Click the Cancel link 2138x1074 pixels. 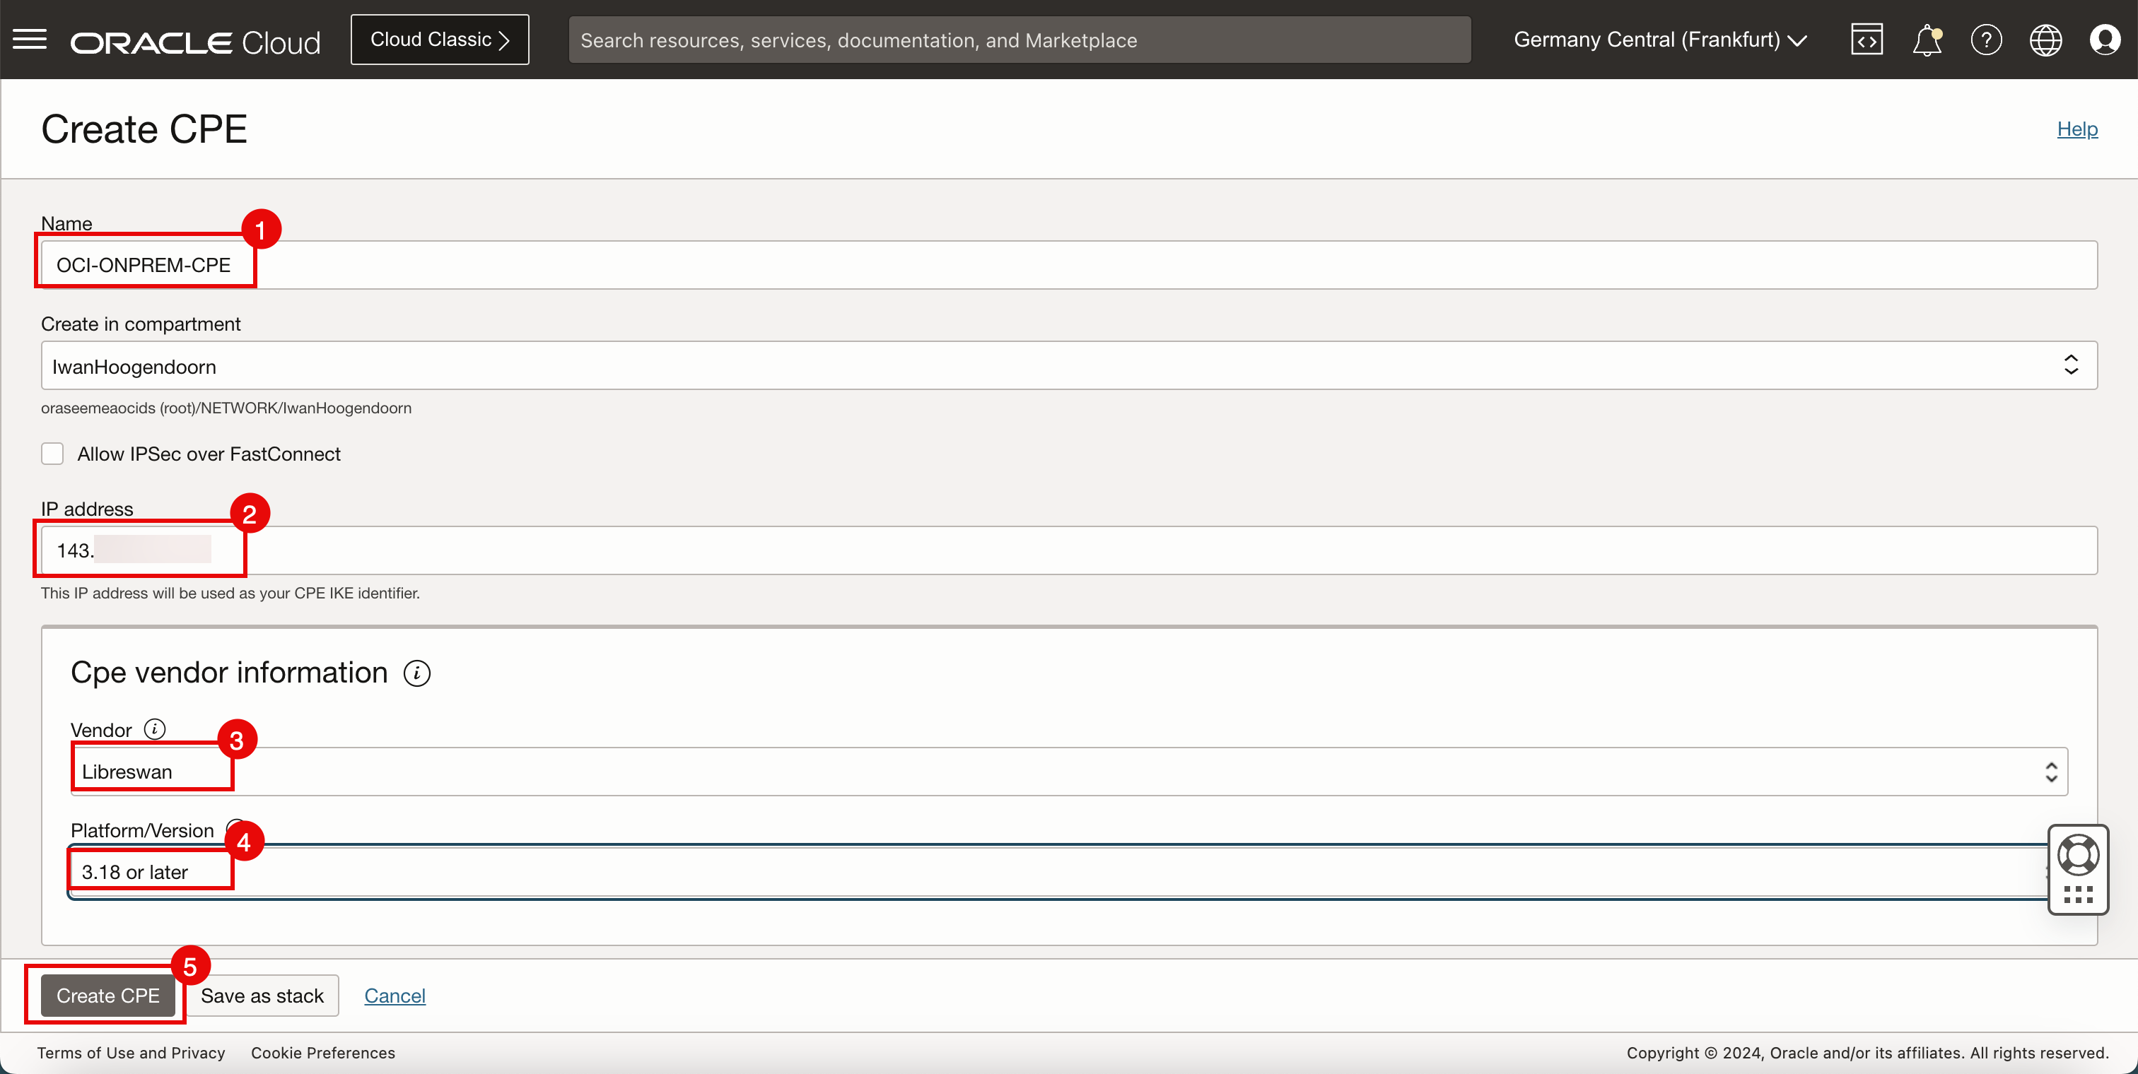pos(395,995)
